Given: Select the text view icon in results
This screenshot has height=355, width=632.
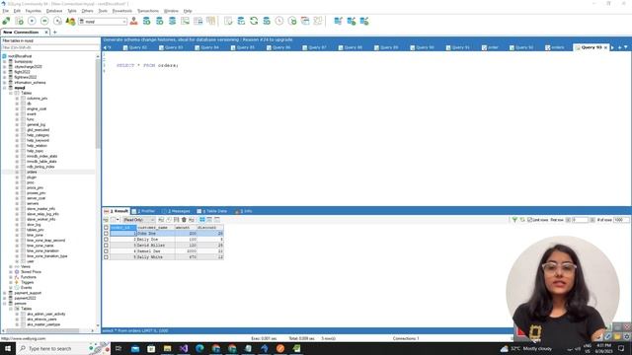Looking at the screenshot, I should coord(217,220).
